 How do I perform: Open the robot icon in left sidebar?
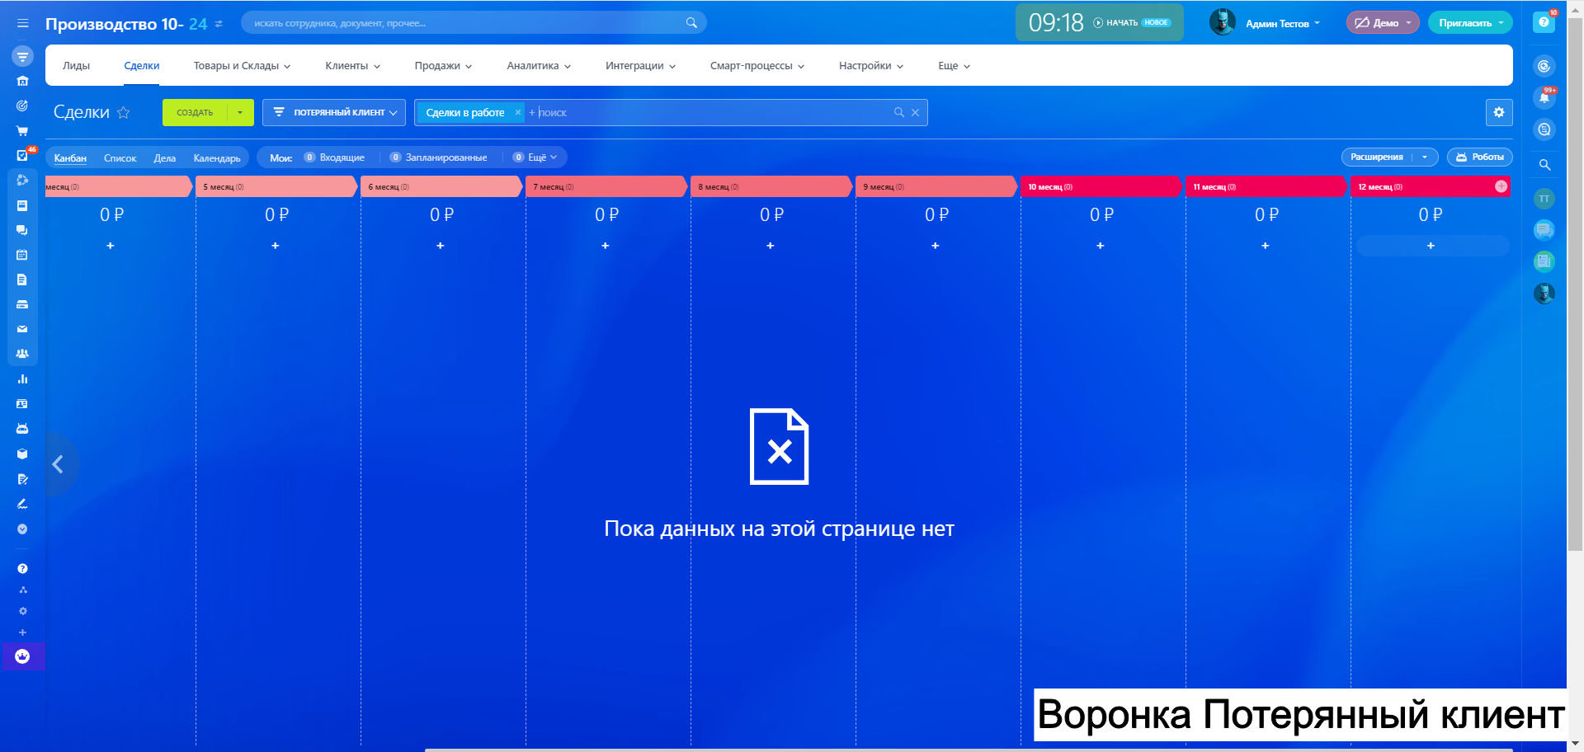(22, 429)
